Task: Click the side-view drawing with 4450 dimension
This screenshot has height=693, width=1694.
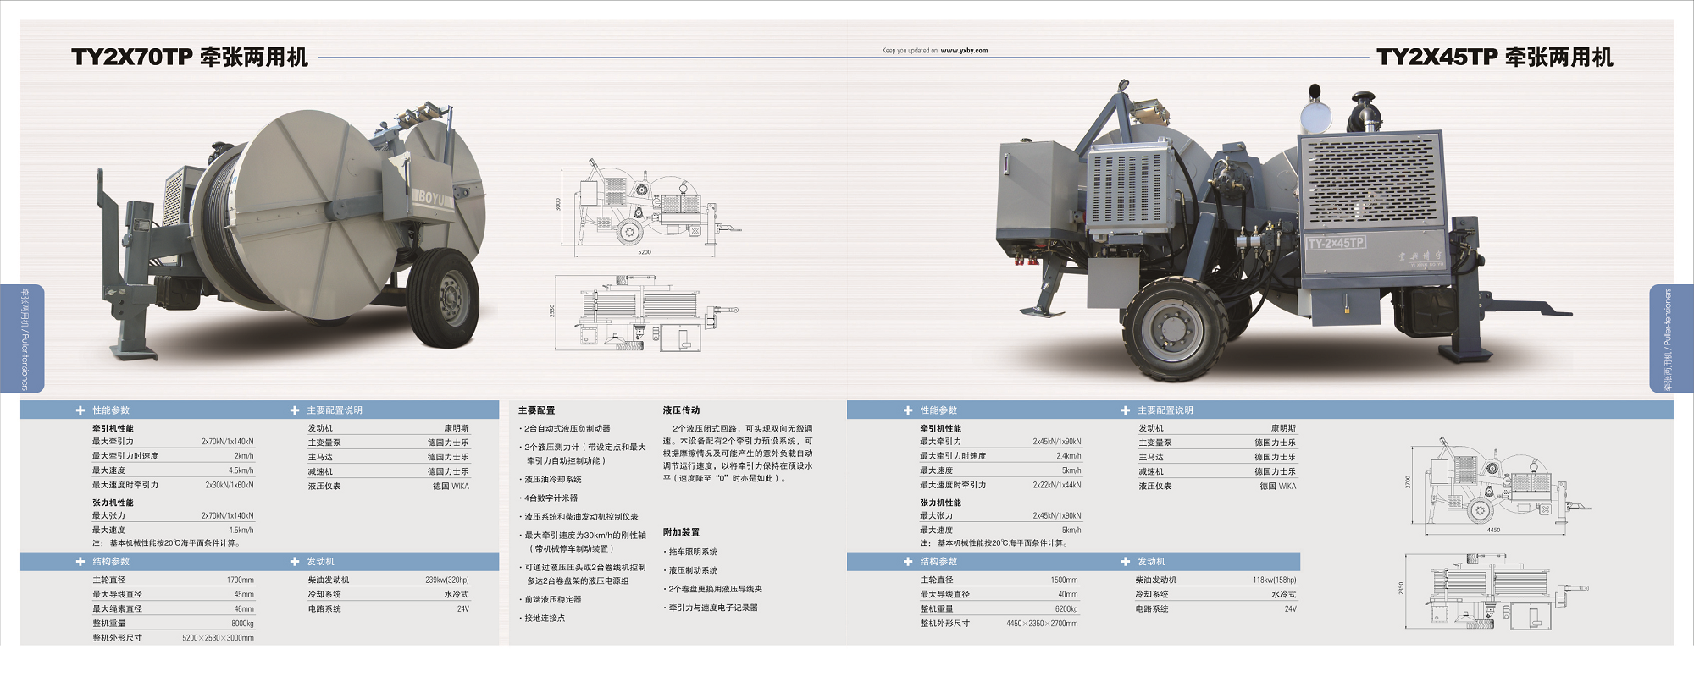Action: 1497,486
